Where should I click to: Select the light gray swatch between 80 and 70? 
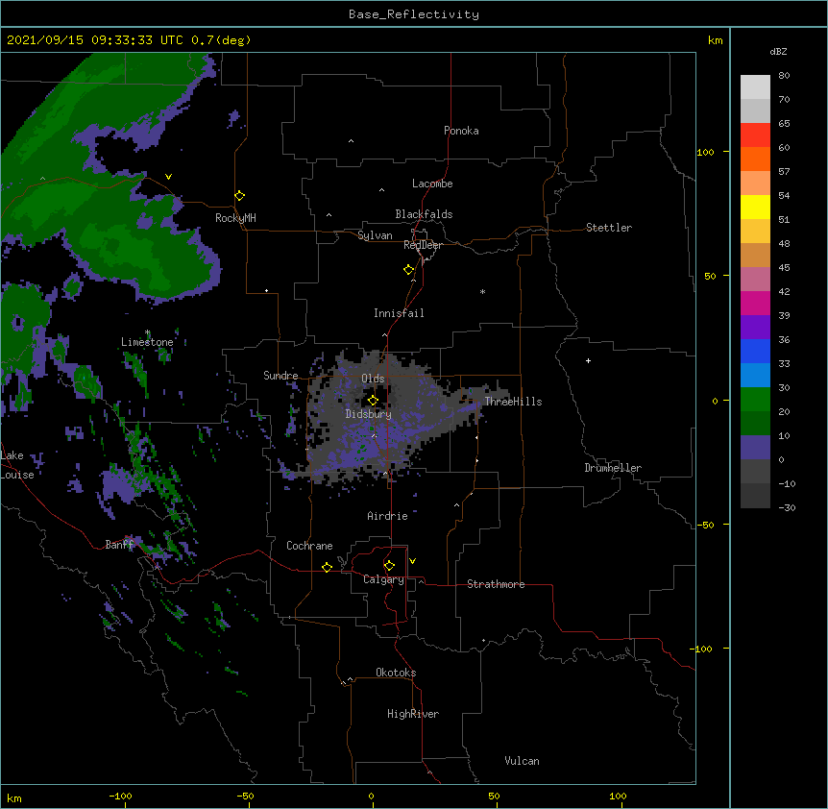click(x=755, y=86)
